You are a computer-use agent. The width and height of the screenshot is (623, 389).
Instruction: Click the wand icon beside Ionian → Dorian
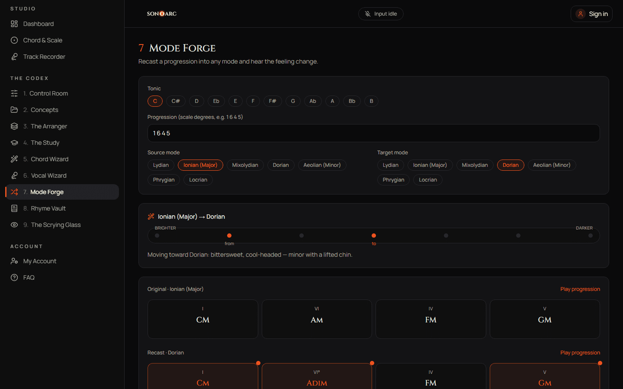point(151,217)
